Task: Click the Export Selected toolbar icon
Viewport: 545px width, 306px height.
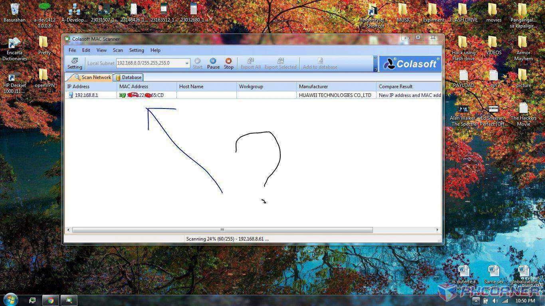Action: tap(280, 63)
